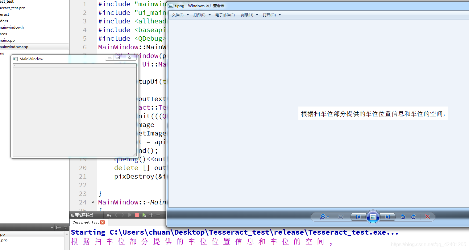Click the t.png Photo Viewer title bar
469x250 pixels.
(x=318, y=6)
